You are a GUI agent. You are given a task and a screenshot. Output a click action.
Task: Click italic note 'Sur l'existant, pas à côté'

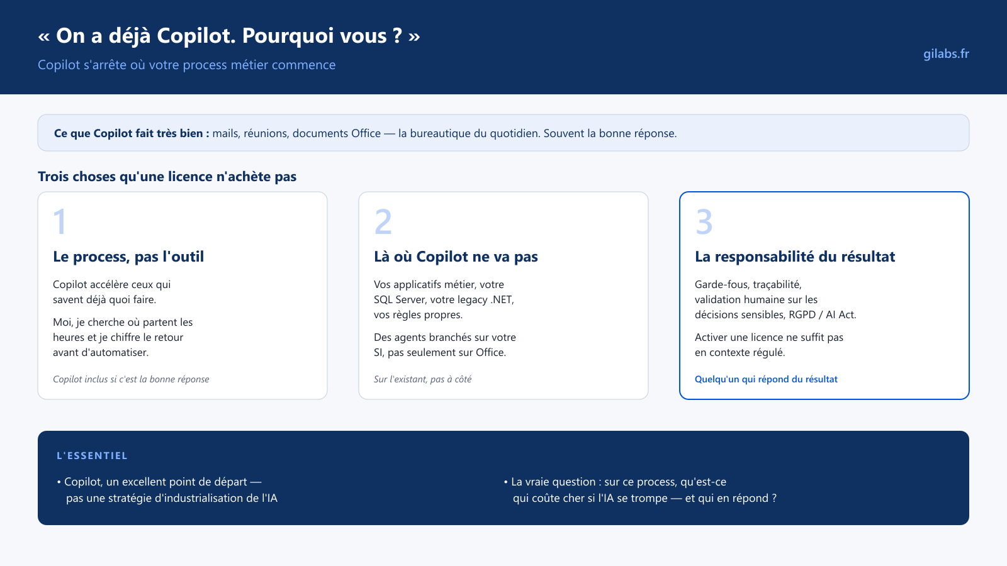tap(422, 379)
